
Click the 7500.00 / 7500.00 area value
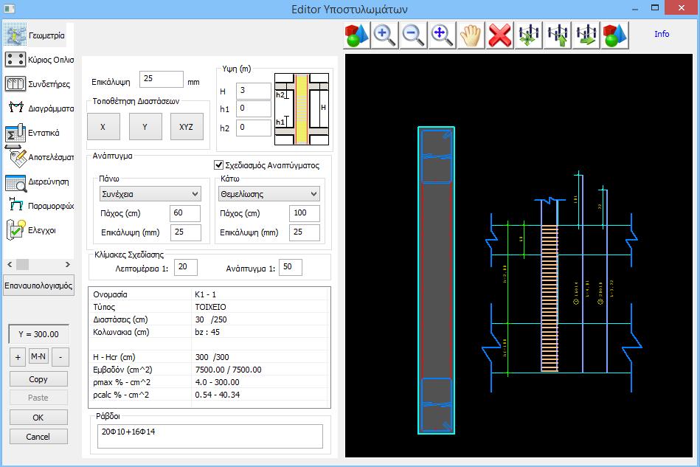(x=228, y=370)
